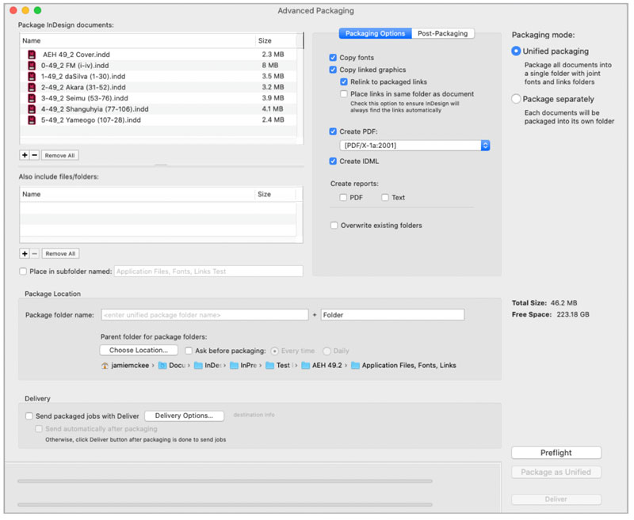Select the row 3-49_2 Seimu (53-76).indd
634x520 pixels.
coord(158,98)
